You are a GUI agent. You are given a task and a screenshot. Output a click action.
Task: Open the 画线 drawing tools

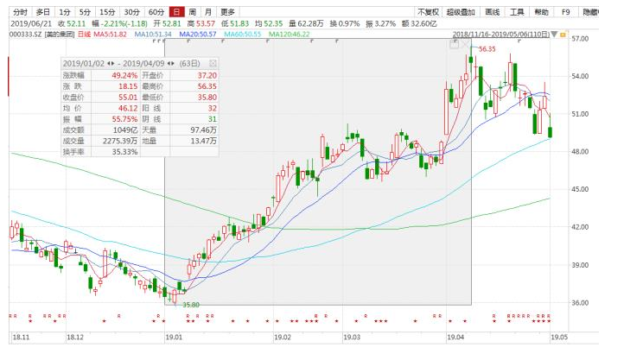coord(492,13)
